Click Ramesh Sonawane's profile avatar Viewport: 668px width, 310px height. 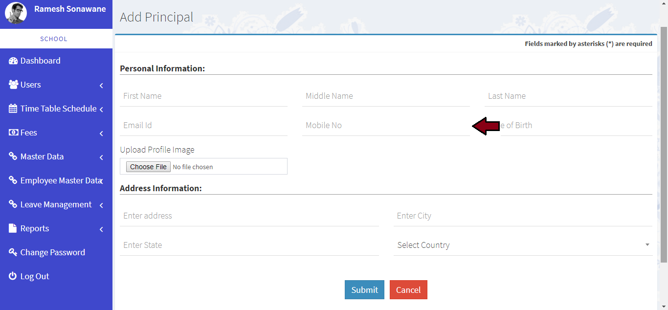(x=16, y=13)
